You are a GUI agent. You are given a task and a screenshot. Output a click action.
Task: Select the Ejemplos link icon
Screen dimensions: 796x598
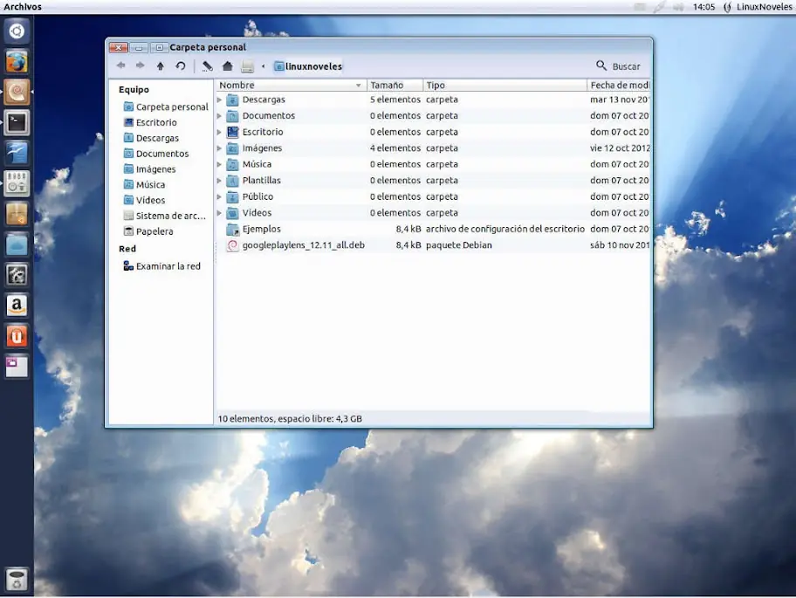(232, 230)
